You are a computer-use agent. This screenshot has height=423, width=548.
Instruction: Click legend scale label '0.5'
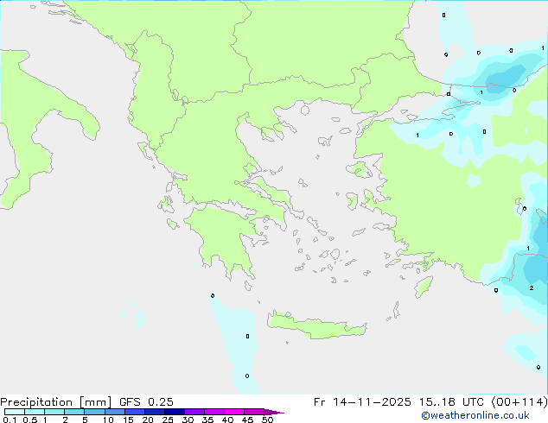pos(30,420)
